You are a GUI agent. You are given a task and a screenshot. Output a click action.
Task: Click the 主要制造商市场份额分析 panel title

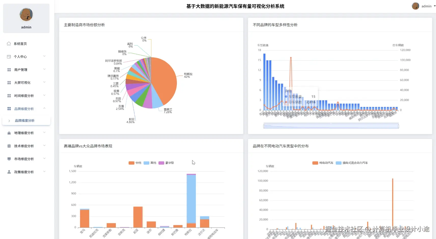[x=84, y=25]
